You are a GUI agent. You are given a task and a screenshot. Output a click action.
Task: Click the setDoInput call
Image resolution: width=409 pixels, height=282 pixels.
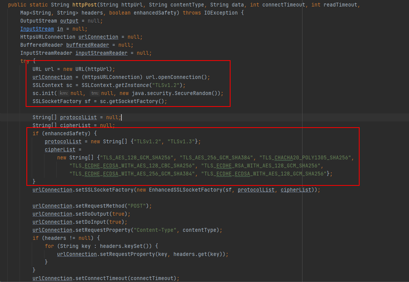[x=91, y=222]
